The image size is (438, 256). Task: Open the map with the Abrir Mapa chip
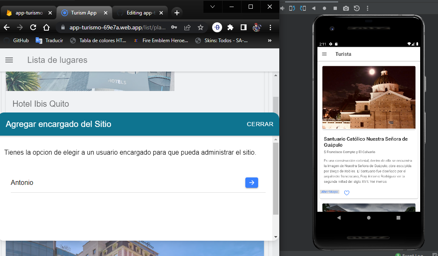(329, 191)
